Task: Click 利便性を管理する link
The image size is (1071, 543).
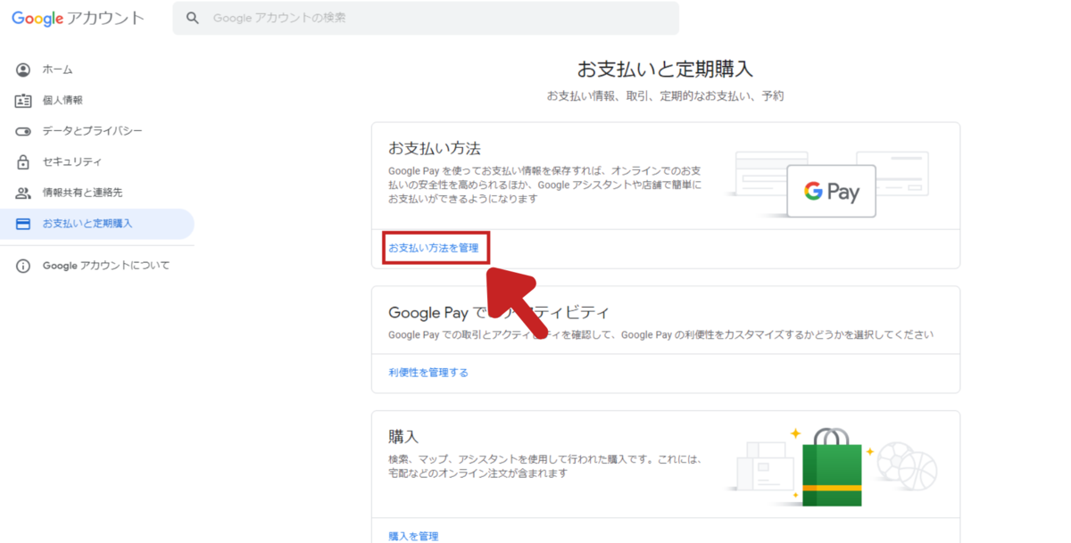Action: point(428,373)
